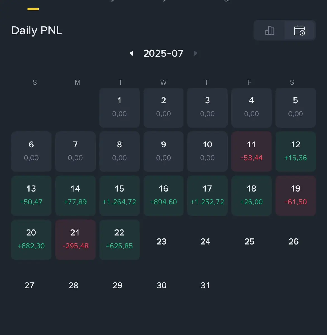Select empty day 31 in calendar
The width and height of the screenshot is (327, 335).
(x=205, y=285)
